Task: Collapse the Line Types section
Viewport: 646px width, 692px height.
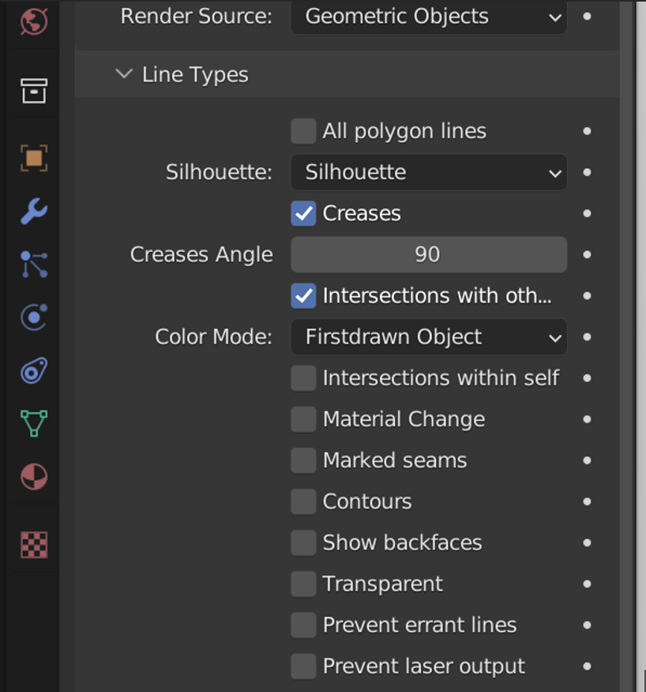Action: point(124,74)
